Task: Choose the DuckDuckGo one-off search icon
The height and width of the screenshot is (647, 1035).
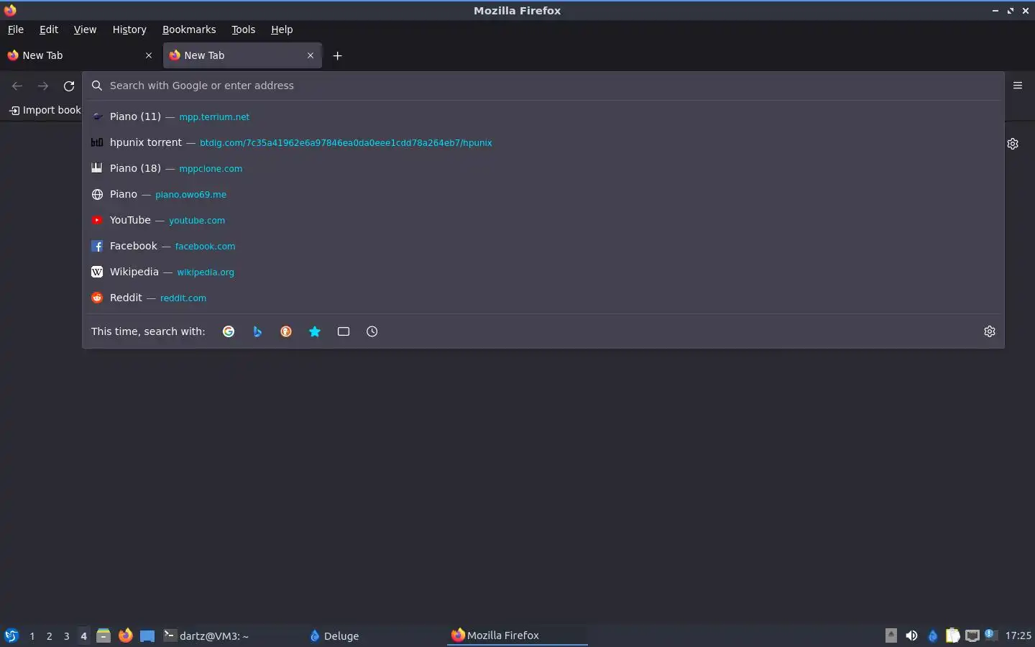Action: click(x=286, y=331)
